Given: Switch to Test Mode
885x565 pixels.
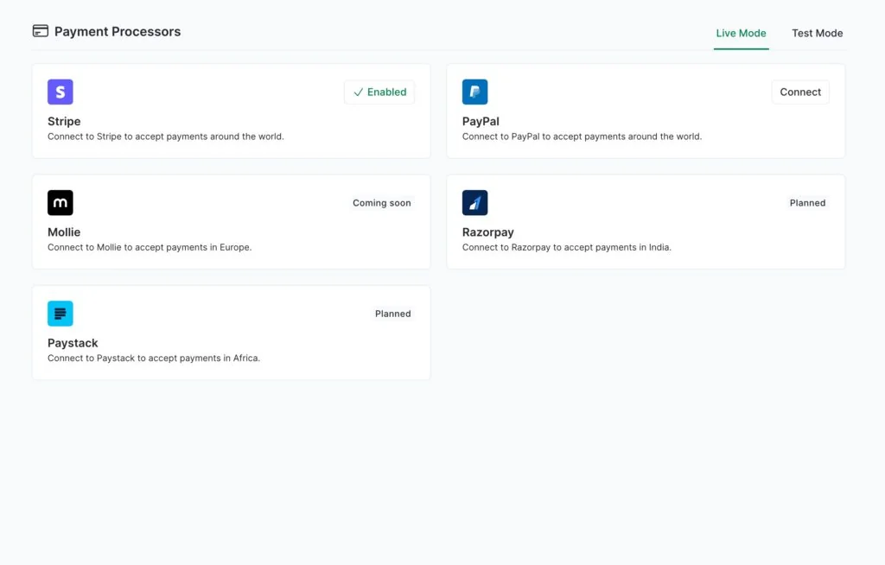Looking at the screenshot, I should (817, 33).
